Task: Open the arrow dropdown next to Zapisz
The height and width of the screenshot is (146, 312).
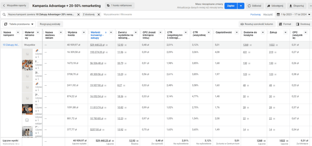Action: pos(241,6)
